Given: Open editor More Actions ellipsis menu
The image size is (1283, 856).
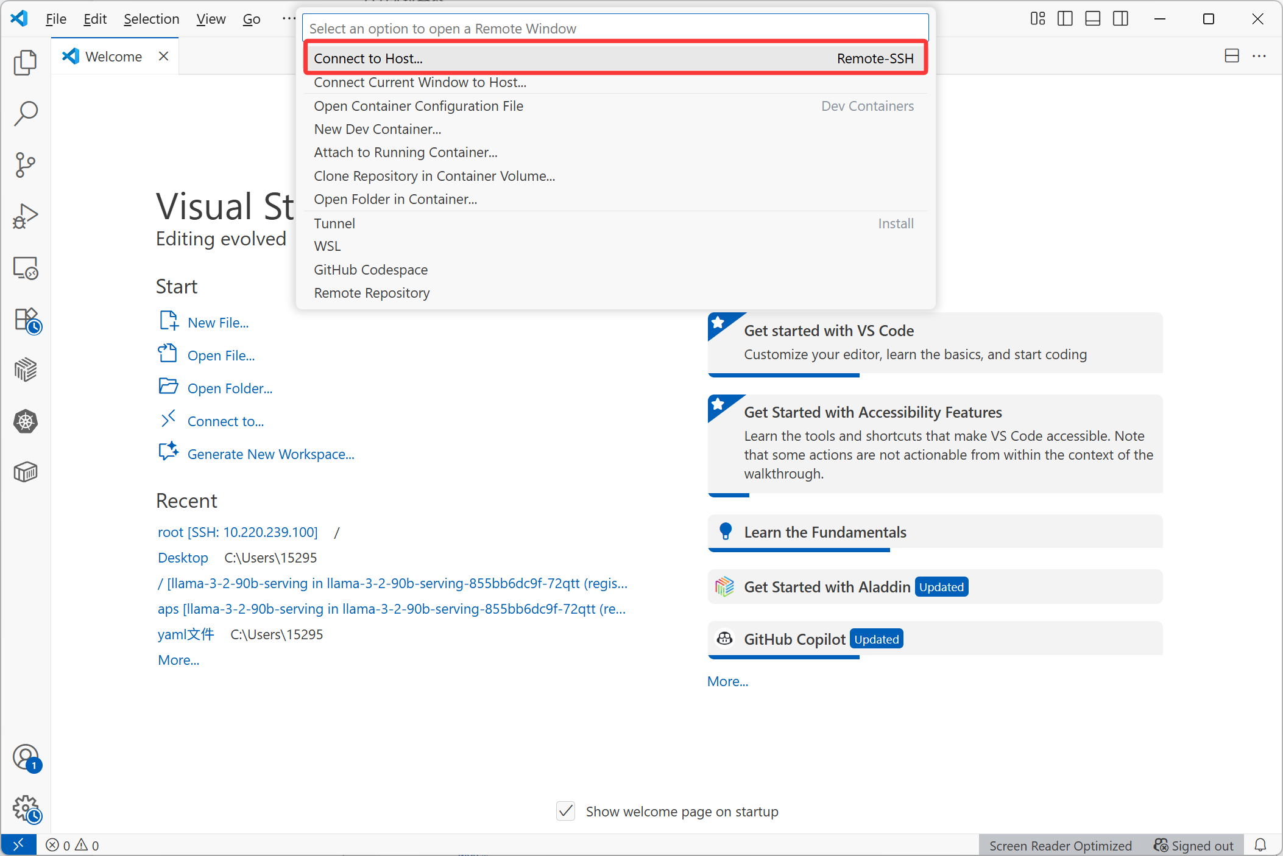Looking at the screenshot, I should (1259, 56).
